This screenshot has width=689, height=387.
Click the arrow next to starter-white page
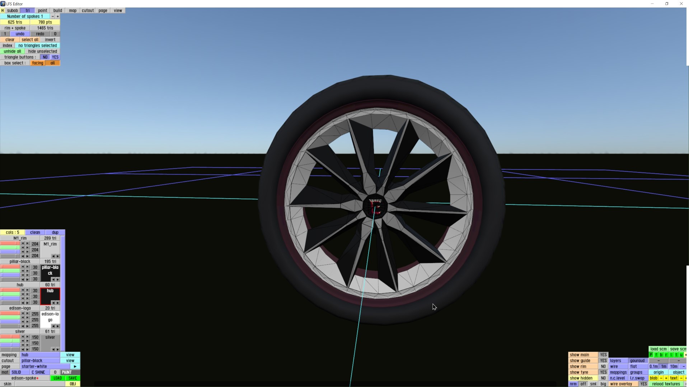pos(75,367)
